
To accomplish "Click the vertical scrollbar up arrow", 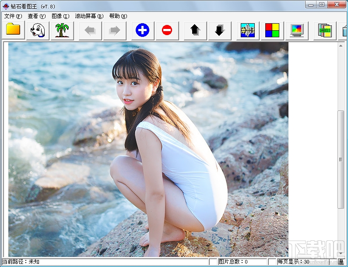I will pos(341,46).
